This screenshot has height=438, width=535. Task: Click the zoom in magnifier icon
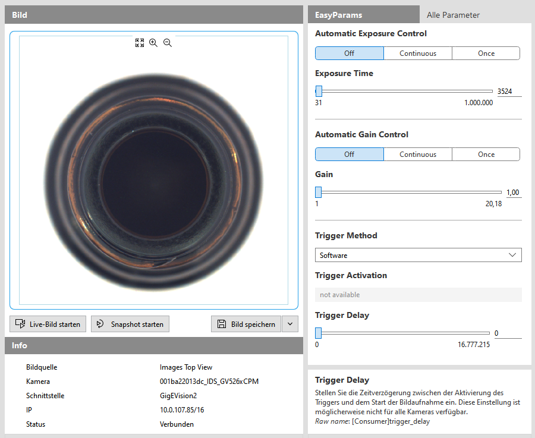(x=153, y=43)
